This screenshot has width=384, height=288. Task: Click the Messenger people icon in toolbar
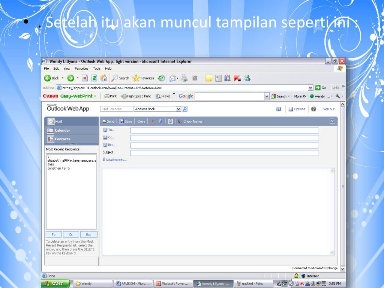point(247,78)
